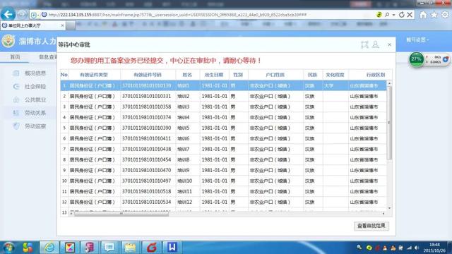
Task: Refresh the page with reload icon
Action: tap(402, 15)
